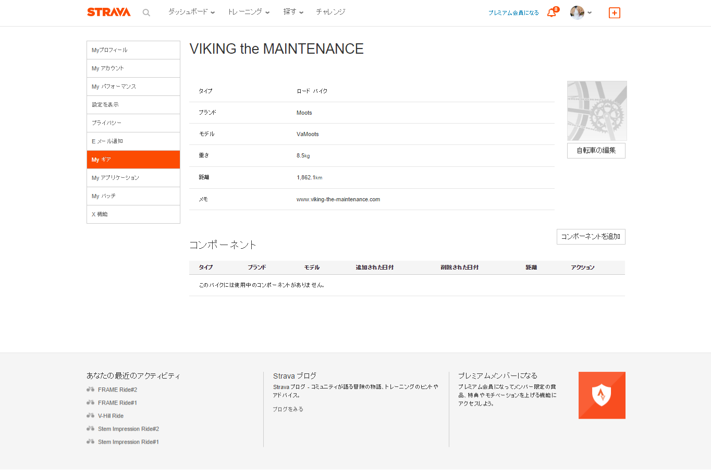Select E メール通知 in the sidebar
The height and width of the screenshot is (474, 711).
pyautogui.click(x=133, y=141)
